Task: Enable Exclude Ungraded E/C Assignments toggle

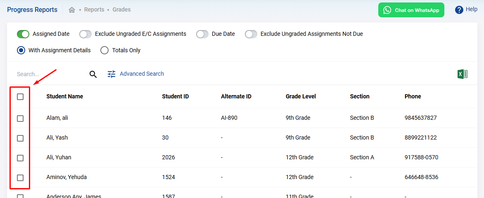Action: click(x=85, y=34)
